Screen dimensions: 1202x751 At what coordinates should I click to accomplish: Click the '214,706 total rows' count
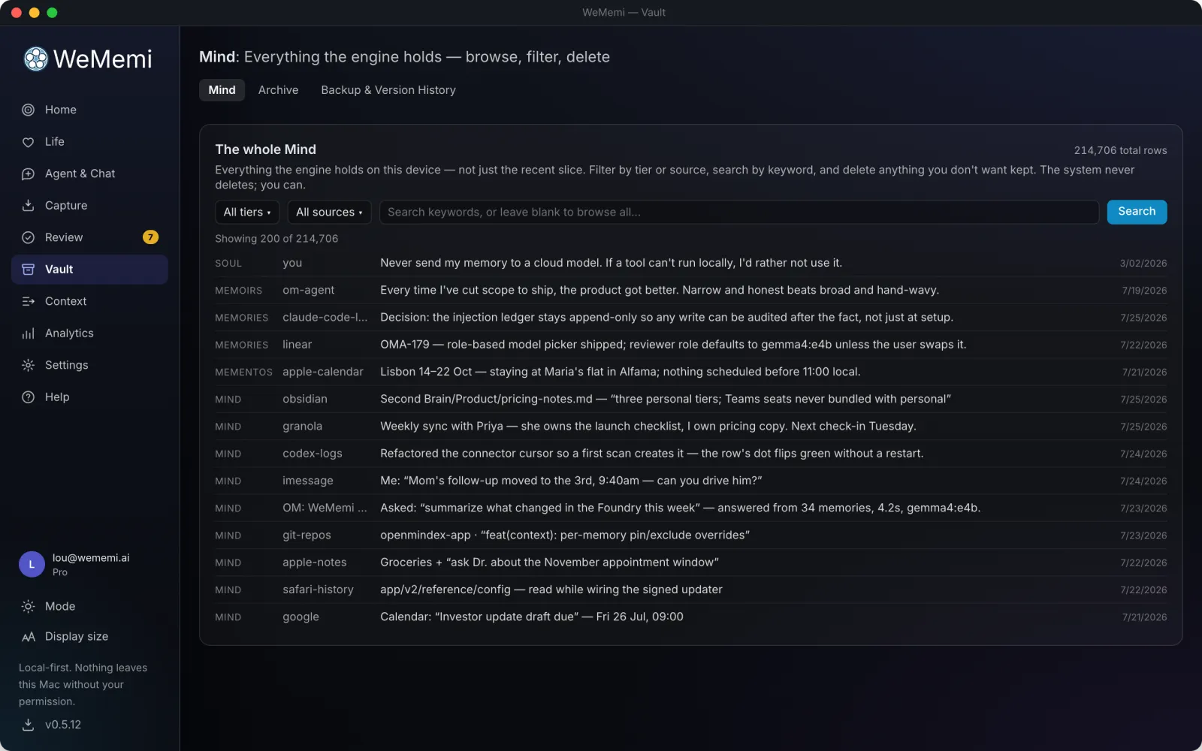click(x=1120, y=150)
